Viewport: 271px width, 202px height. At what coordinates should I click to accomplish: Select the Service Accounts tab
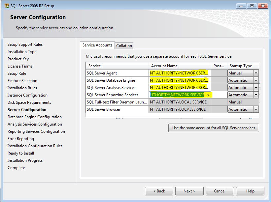point(97,45)
